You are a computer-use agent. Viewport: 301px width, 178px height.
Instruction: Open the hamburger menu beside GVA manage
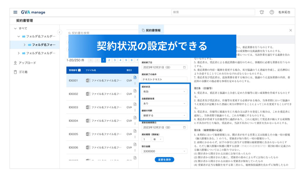(16, 12)
